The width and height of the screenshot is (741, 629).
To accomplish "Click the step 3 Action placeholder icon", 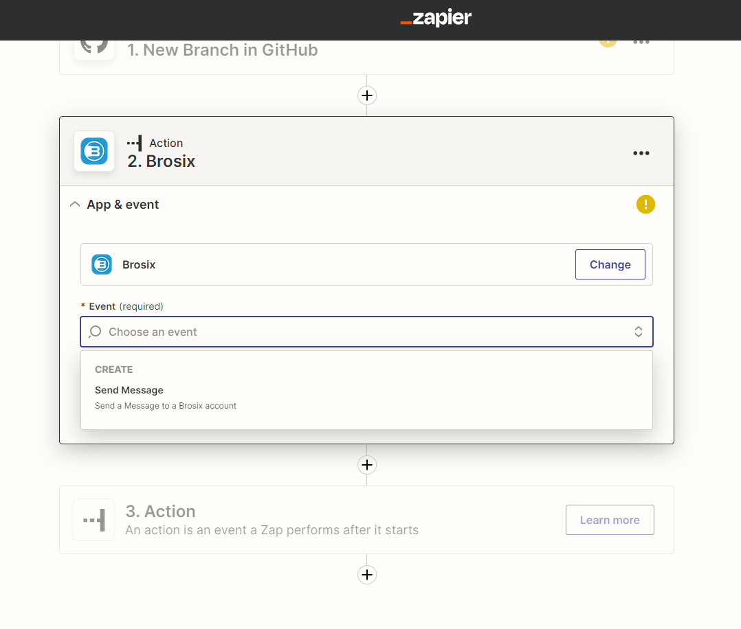I will click(93, 520).
